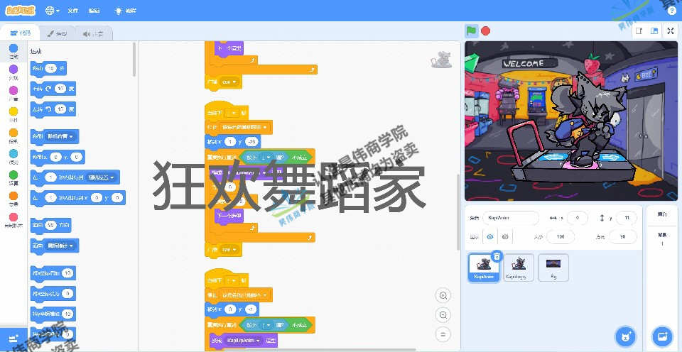Reset workspace zoom with the equals icon
This screenshot has width=682, height=352.
pos(443,334)
